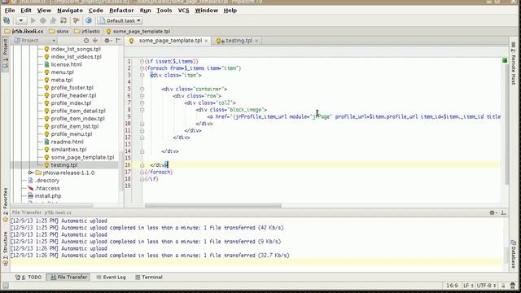Click the database sync icon in toolbar

click(7, 20)
